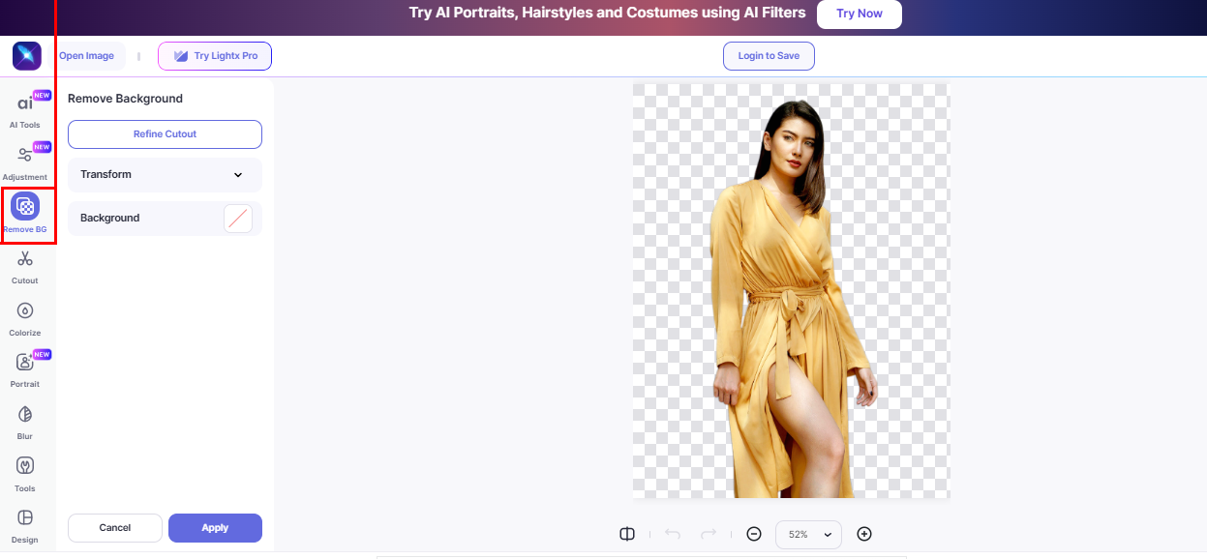This screenshot has width=1207, height=559.
Task: Click the Refine Cutout button
Action: click(165, 134)
